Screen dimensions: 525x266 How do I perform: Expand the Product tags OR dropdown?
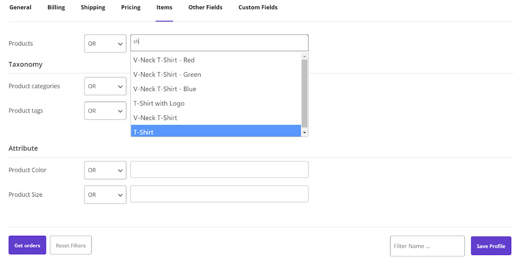[105, 111]
